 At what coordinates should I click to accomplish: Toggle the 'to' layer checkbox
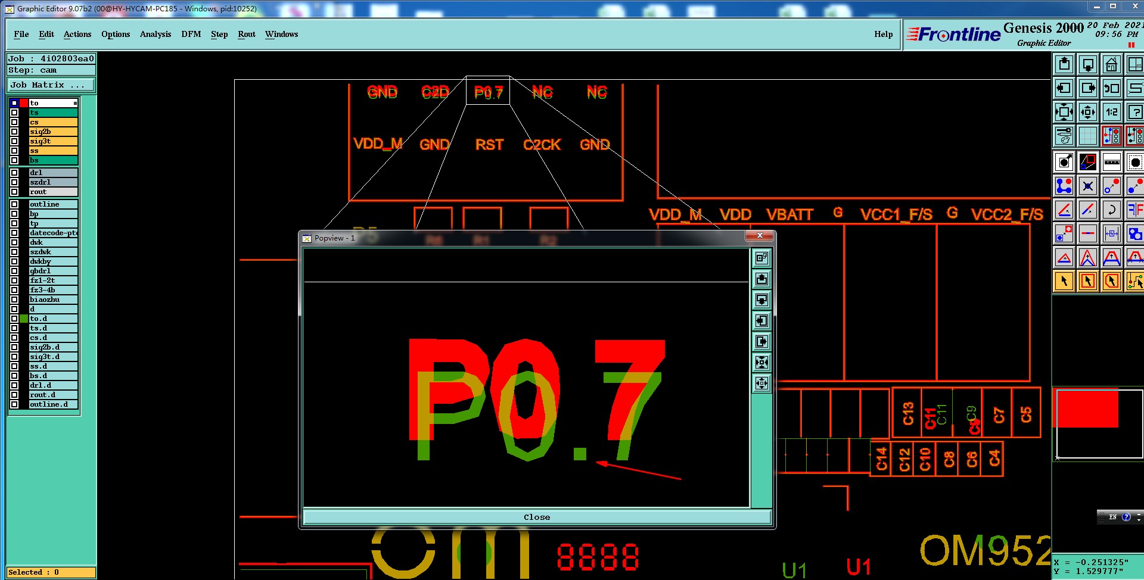click(x=14, y=103)
